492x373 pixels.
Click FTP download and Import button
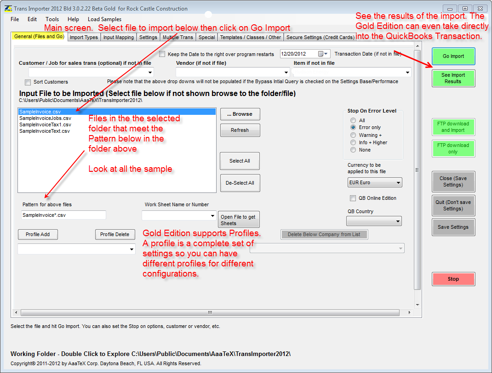point(453,127)
